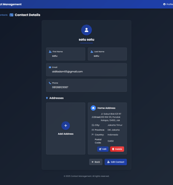Screen dimensions: 173x185
Task: Click the First Name person icon
Action: point(50,52)
